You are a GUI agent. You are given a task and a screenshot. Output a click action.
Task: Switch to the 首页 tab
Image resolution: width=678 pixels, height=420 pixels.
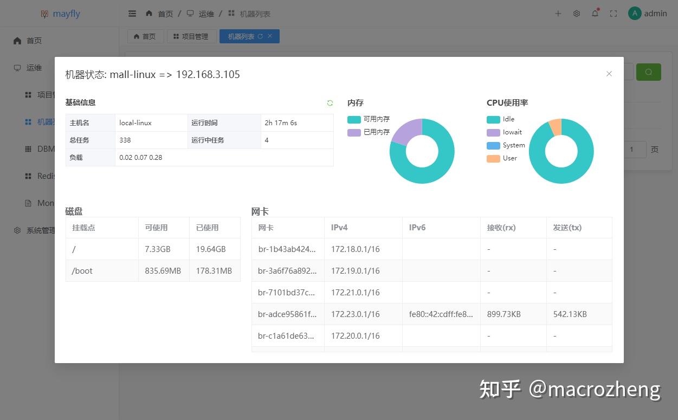(x=145, y=36)
